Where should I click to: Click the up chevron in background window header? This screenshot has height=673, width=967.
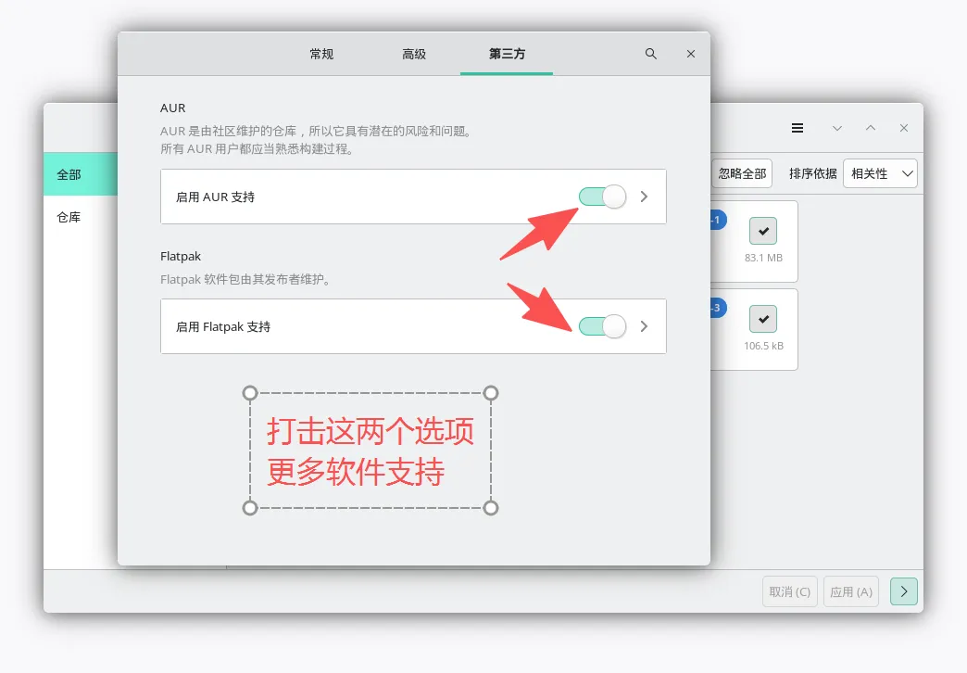click(x=870, y=128)
